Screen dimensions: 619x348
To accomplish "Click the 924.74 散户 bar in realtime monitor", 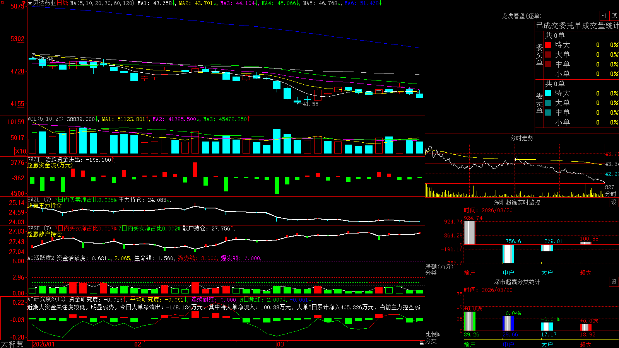I will coord(470,233).
